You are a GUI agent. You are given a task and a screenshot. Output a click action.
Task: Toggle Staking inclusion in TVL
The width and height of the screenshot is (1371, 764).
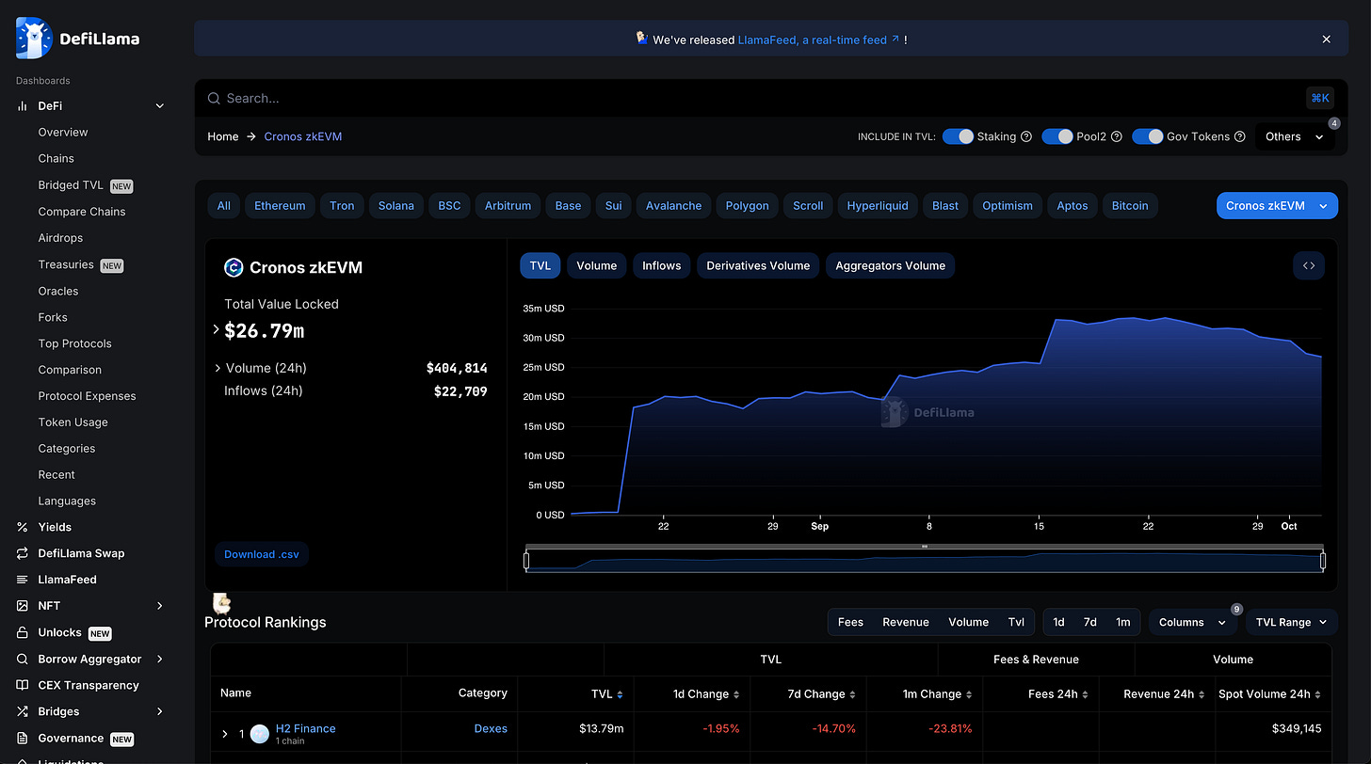tap(958, 136)
